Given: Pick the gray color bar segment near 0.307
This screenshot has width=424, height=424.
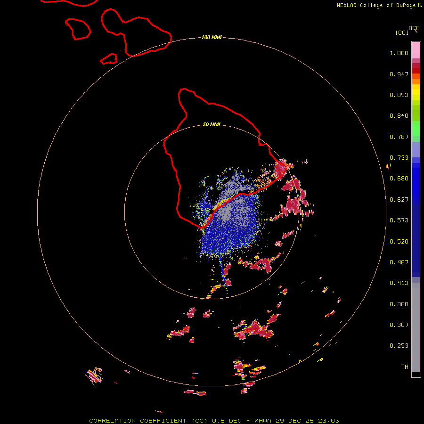Looking at the screenshot, I should (416, 327).
